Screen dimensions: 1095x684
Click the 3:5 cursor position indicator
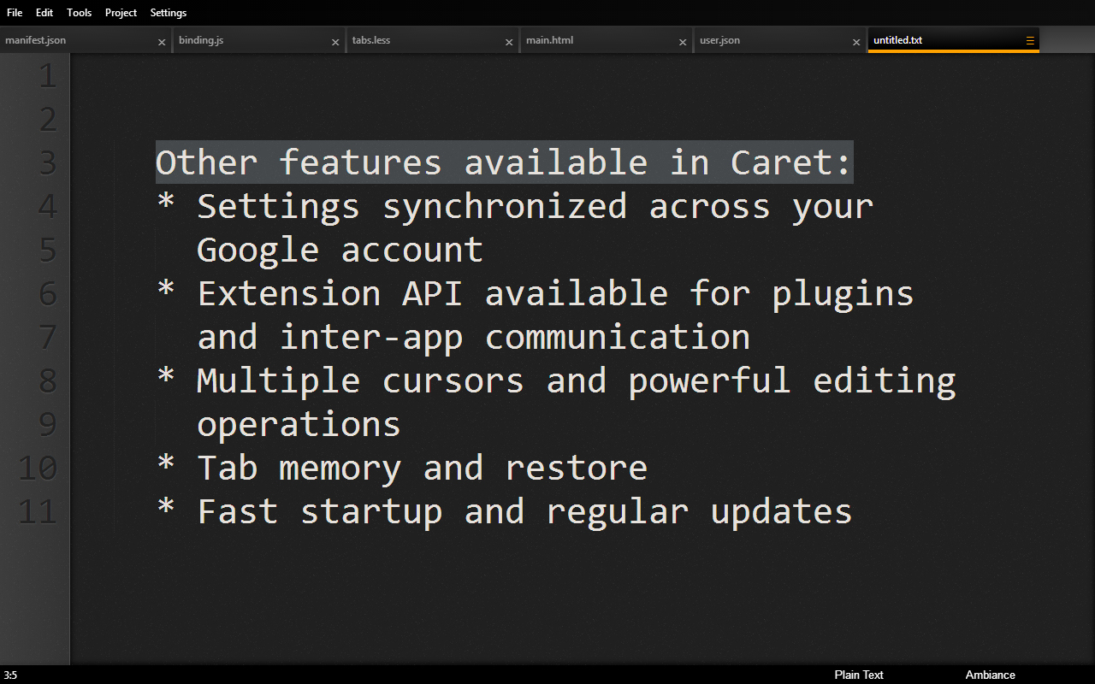coord(10,675)
